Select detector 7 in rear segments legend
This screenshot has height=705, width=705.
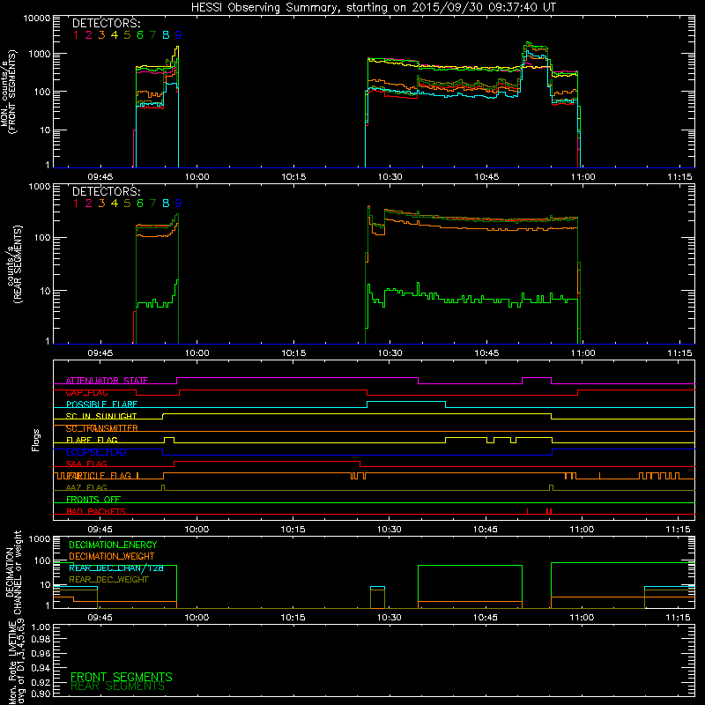(152, 204)
